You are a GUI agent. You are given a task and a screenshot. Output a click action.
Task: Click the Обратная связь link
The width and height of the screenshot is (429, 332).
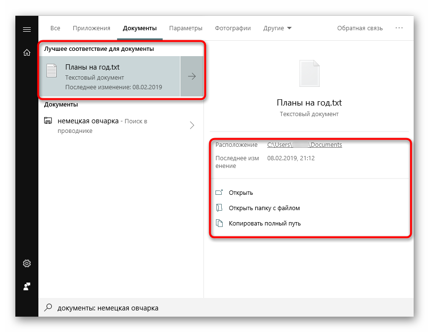[360, 28]
